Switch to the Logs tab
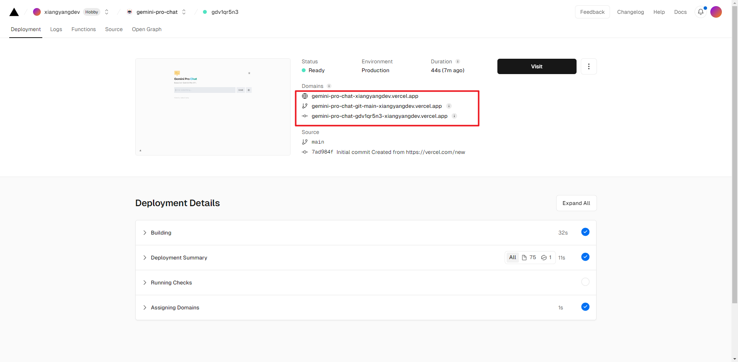Image resolution: width=738 pixels, height=362 pixels. pyautogui.click(x=56, y=29)
